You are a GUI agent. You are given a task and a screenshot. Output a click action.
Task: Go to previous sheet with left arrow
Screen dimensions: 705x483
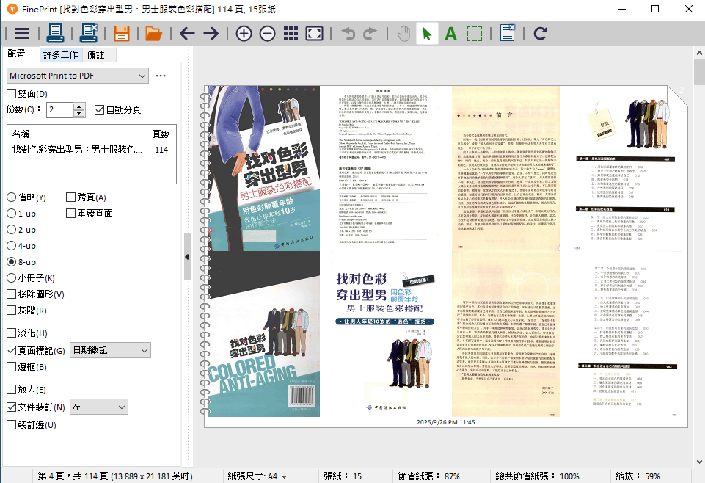187,33
